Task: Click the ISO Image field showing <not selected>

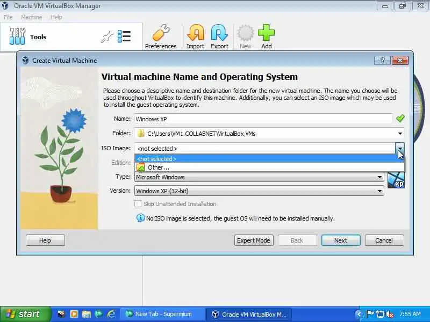Action: [265, 149]
